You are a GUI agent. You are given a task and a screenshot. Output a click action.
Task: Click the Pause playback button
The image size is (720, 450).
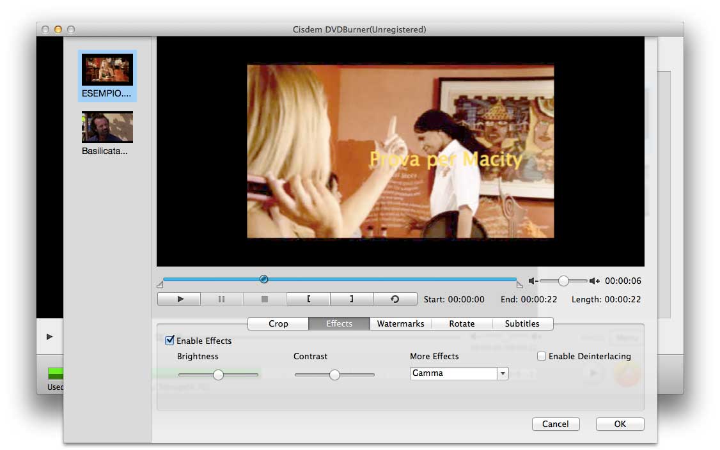[x=221, y=299]
